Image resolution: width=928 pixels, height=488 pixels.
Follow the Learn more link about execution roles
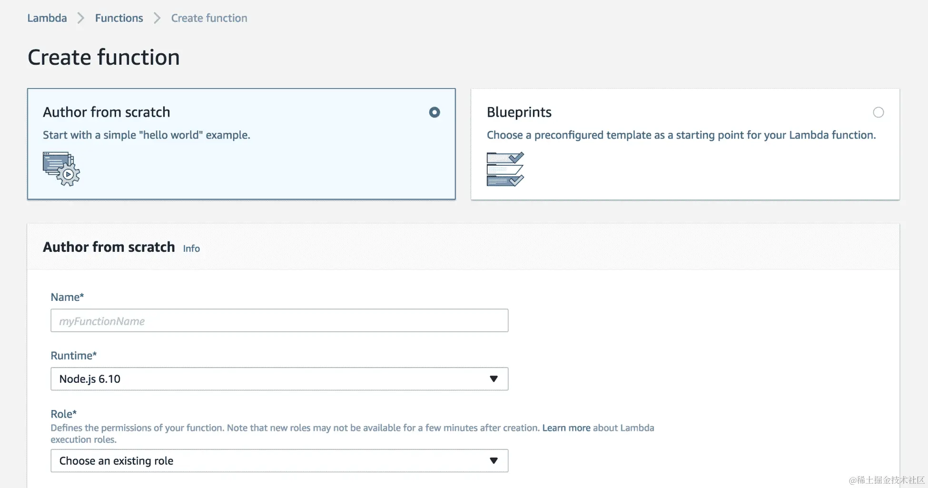click(566, 428)
